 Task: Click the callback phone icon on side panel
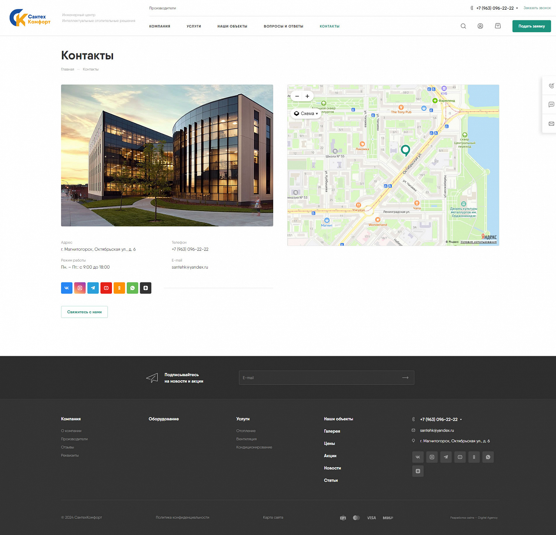(551, 86)
